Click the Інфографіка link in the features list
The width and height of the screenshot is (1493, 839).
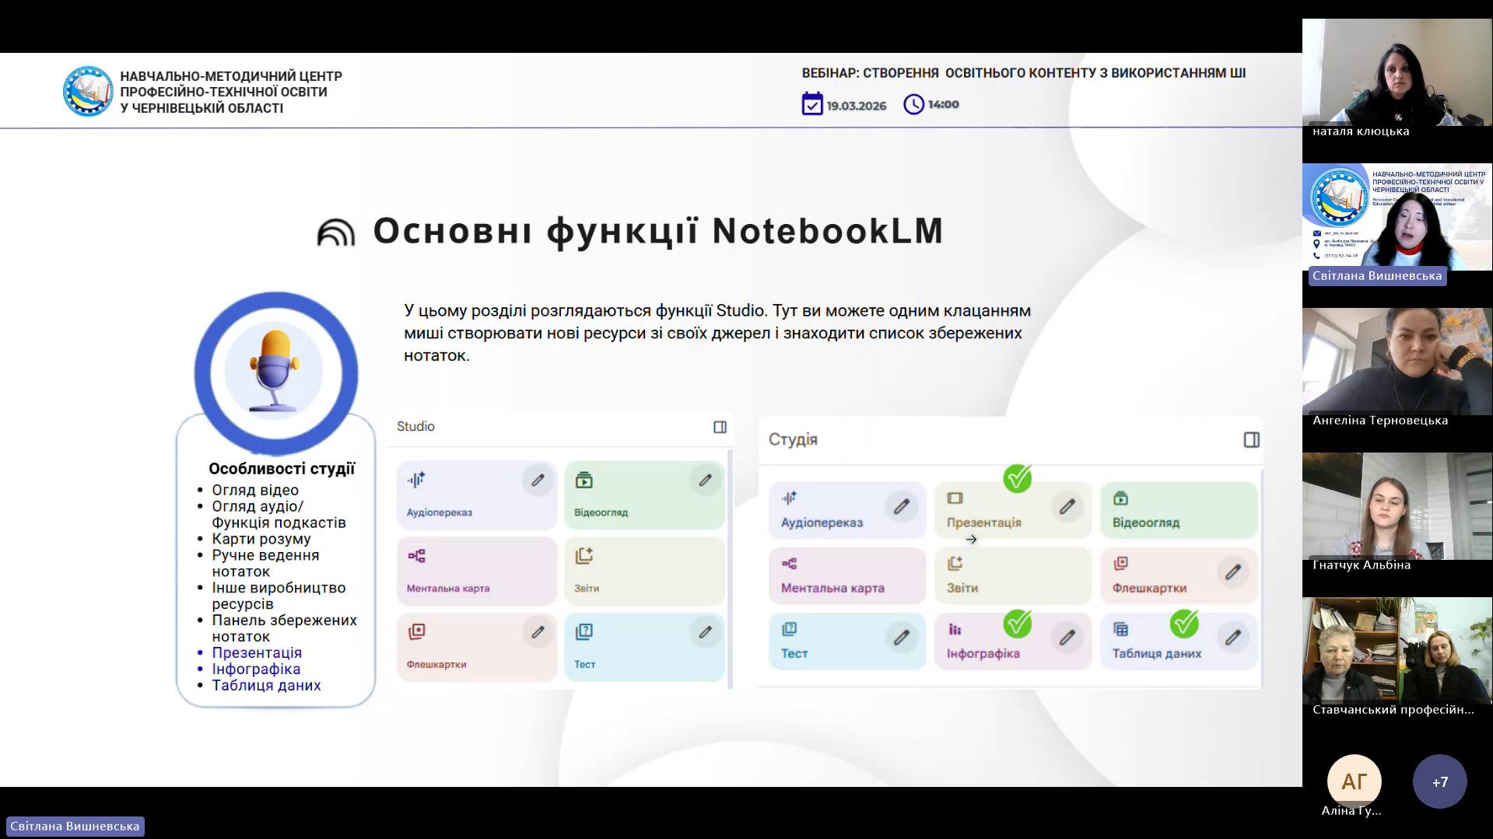tap(256, 669)
